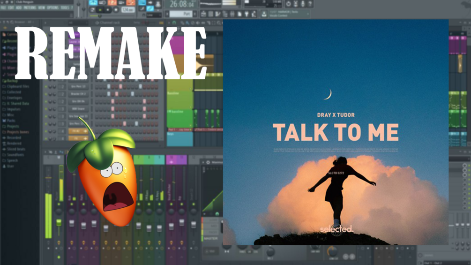Screen dimensions: 471x265
Task: Mute the 808 Snare channel LED
Action: (46, 109)
